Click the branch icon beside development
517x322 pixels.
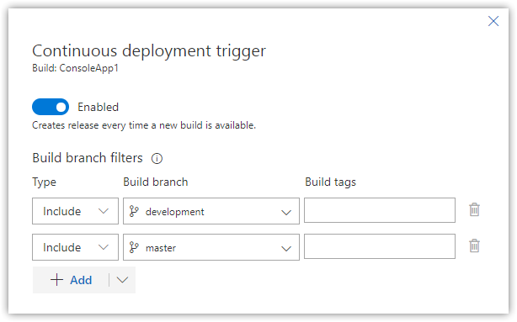click(134, 211)
